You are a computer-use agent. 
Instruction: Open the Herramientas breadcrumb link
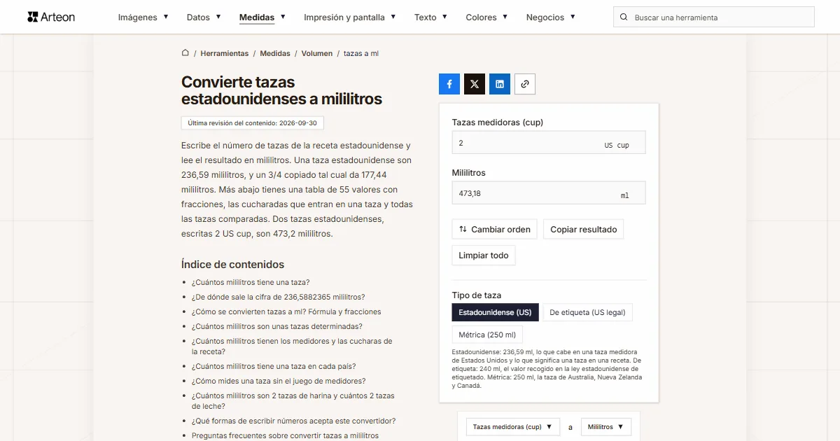pyautogui.click(x=225, y=53)
